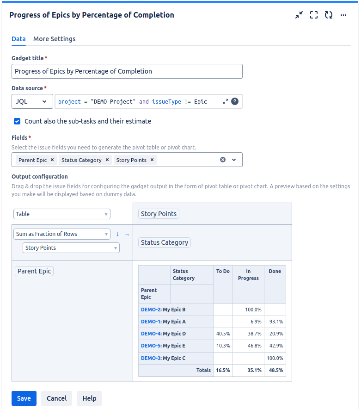Click the right arrow beside Sum as Fraction of Rows
Image resolution: width=361 pixels, height=409 pixels.
tap(126, 234)
